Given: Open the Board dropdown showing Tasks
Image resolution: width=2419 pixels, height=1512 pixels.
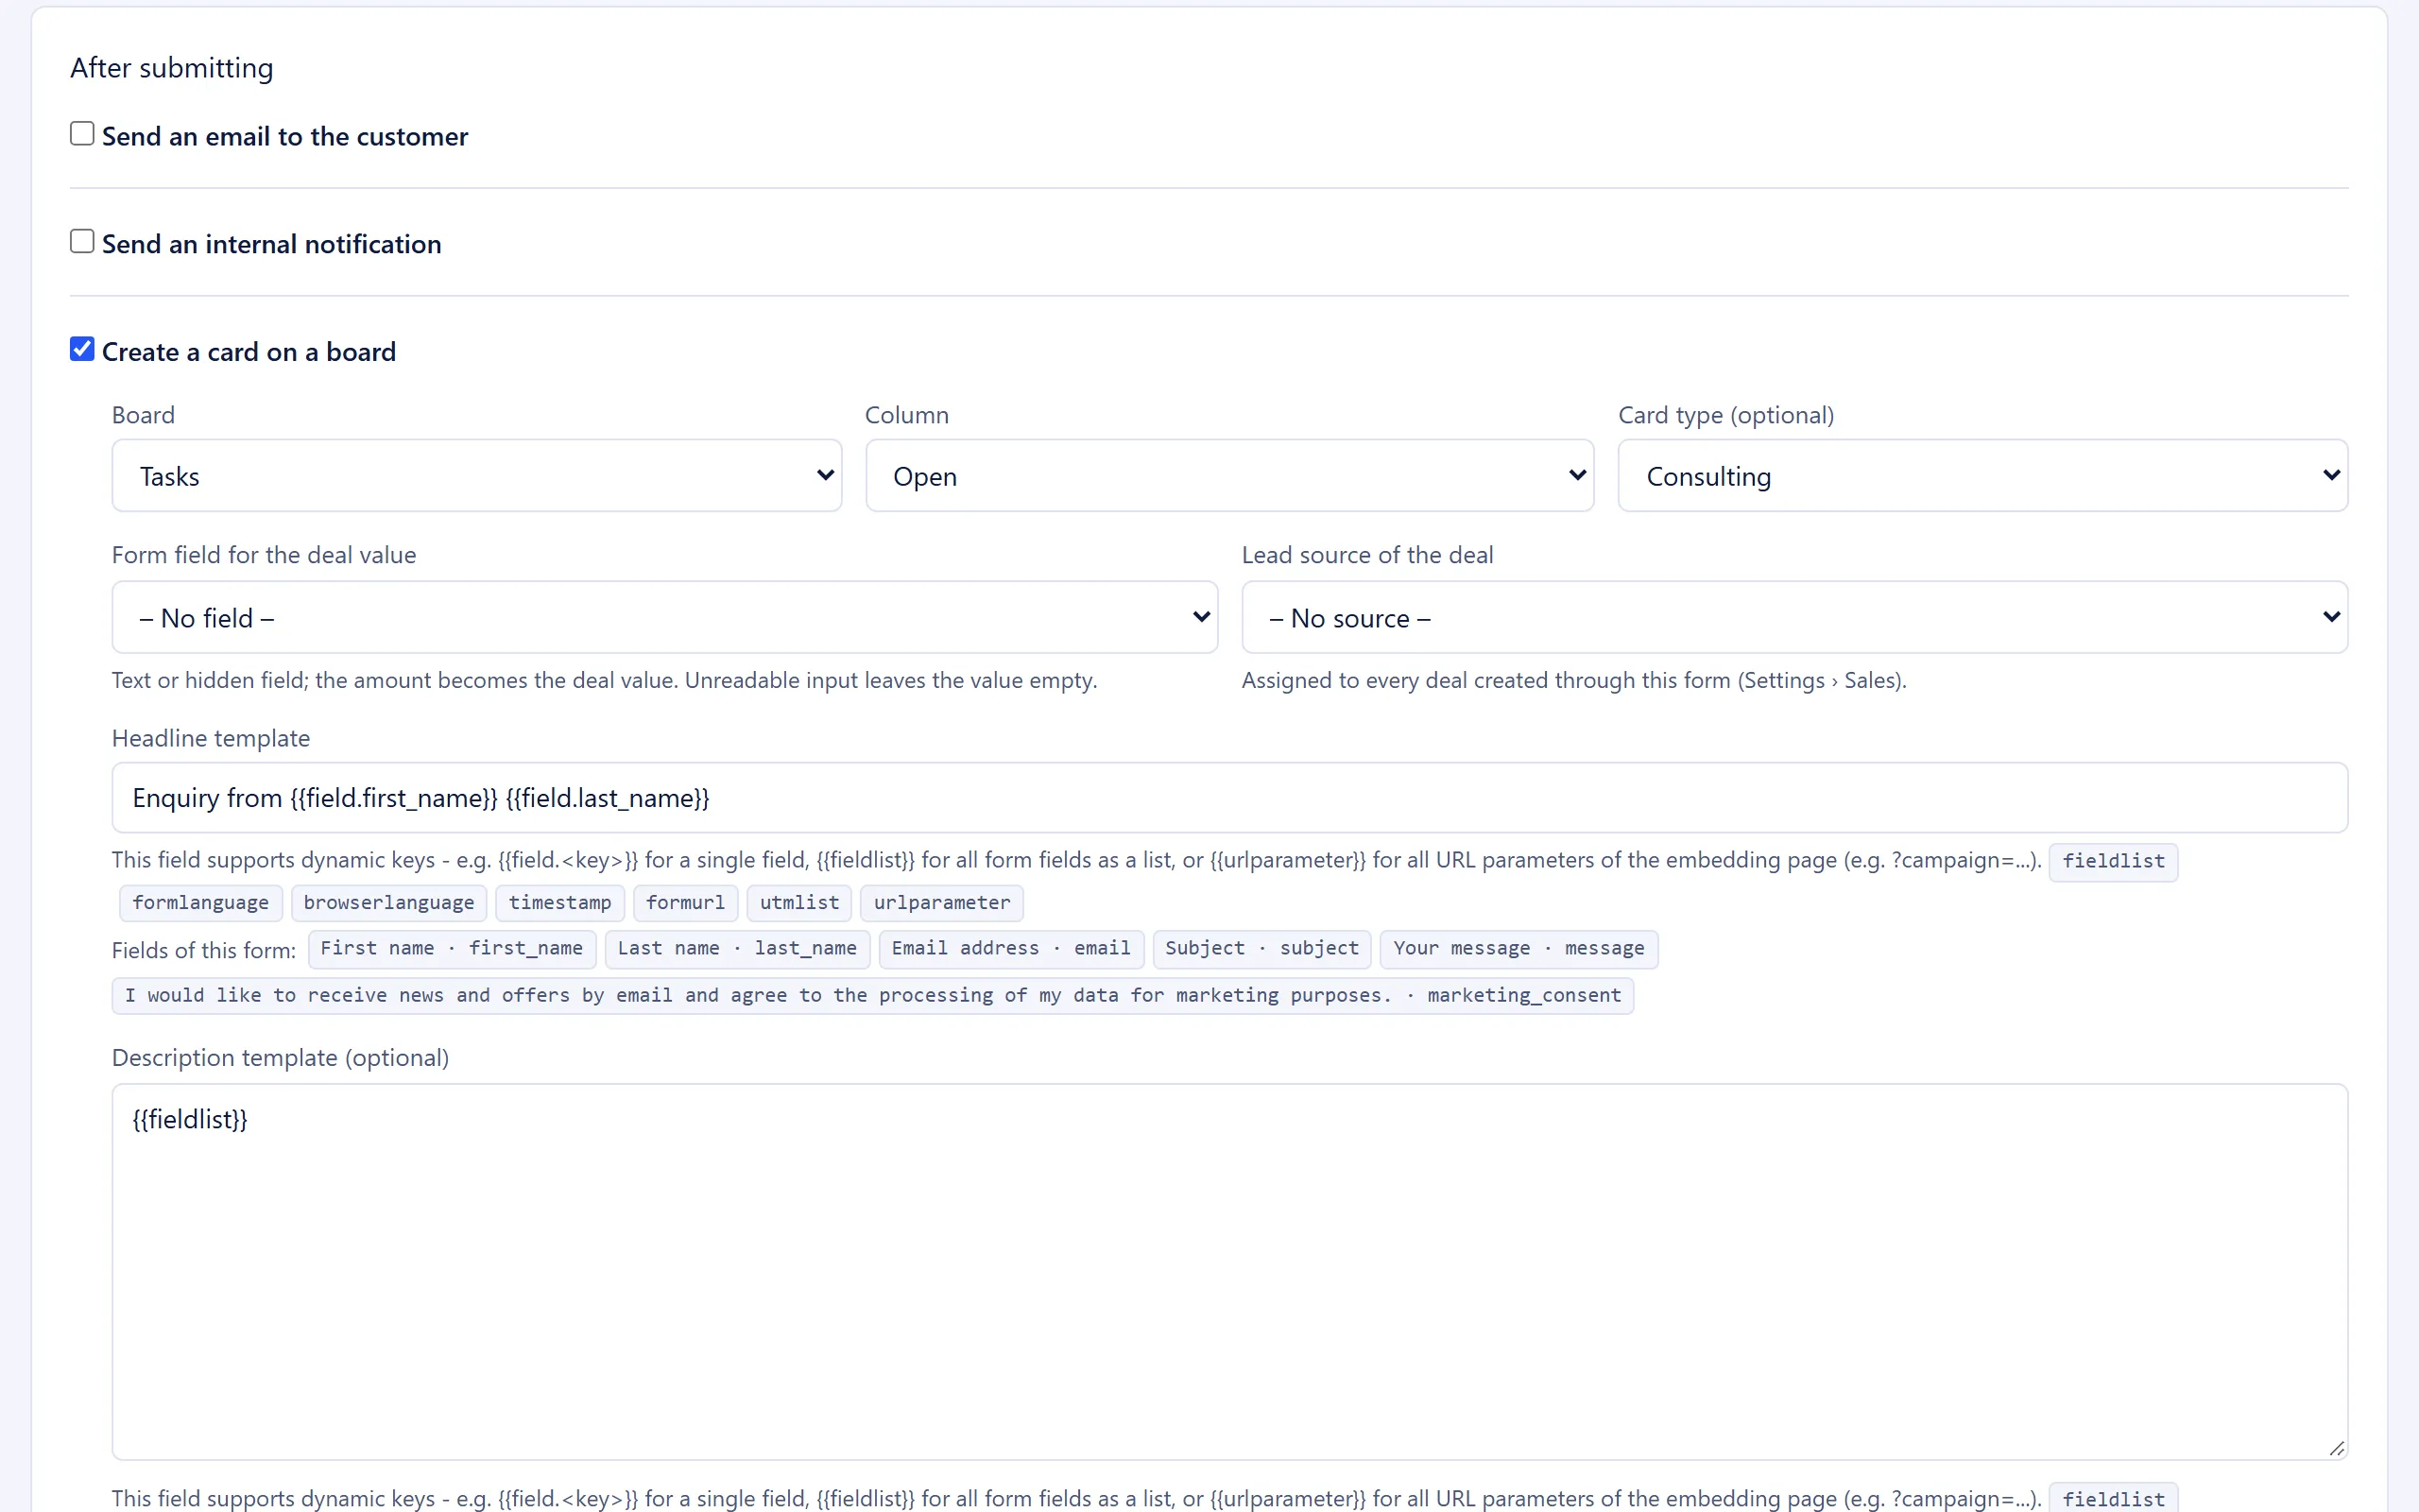Looking at the screenshot, I should point(477,476).
